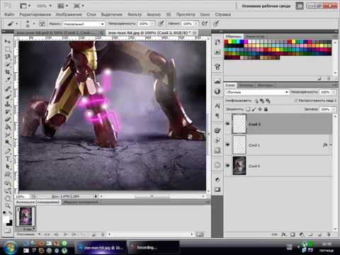Image resolution: width=340 pixels, height=255 pixels.
Task: Select the Eraser tool
Action: [8, 120]
